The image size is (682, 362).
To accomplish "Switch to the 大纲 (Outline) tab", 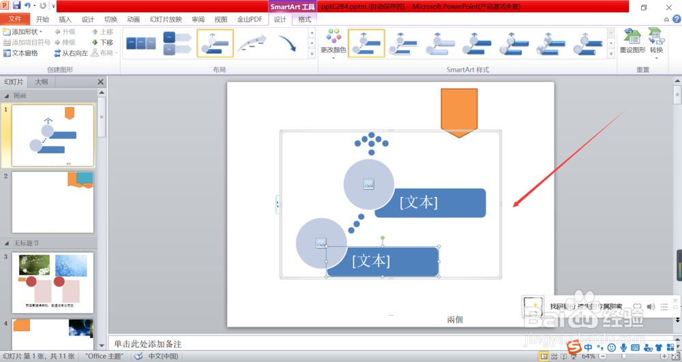I will click(42, 82).
